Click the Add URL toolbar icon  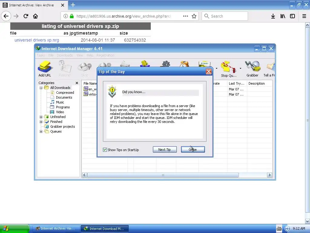(45, 69)
